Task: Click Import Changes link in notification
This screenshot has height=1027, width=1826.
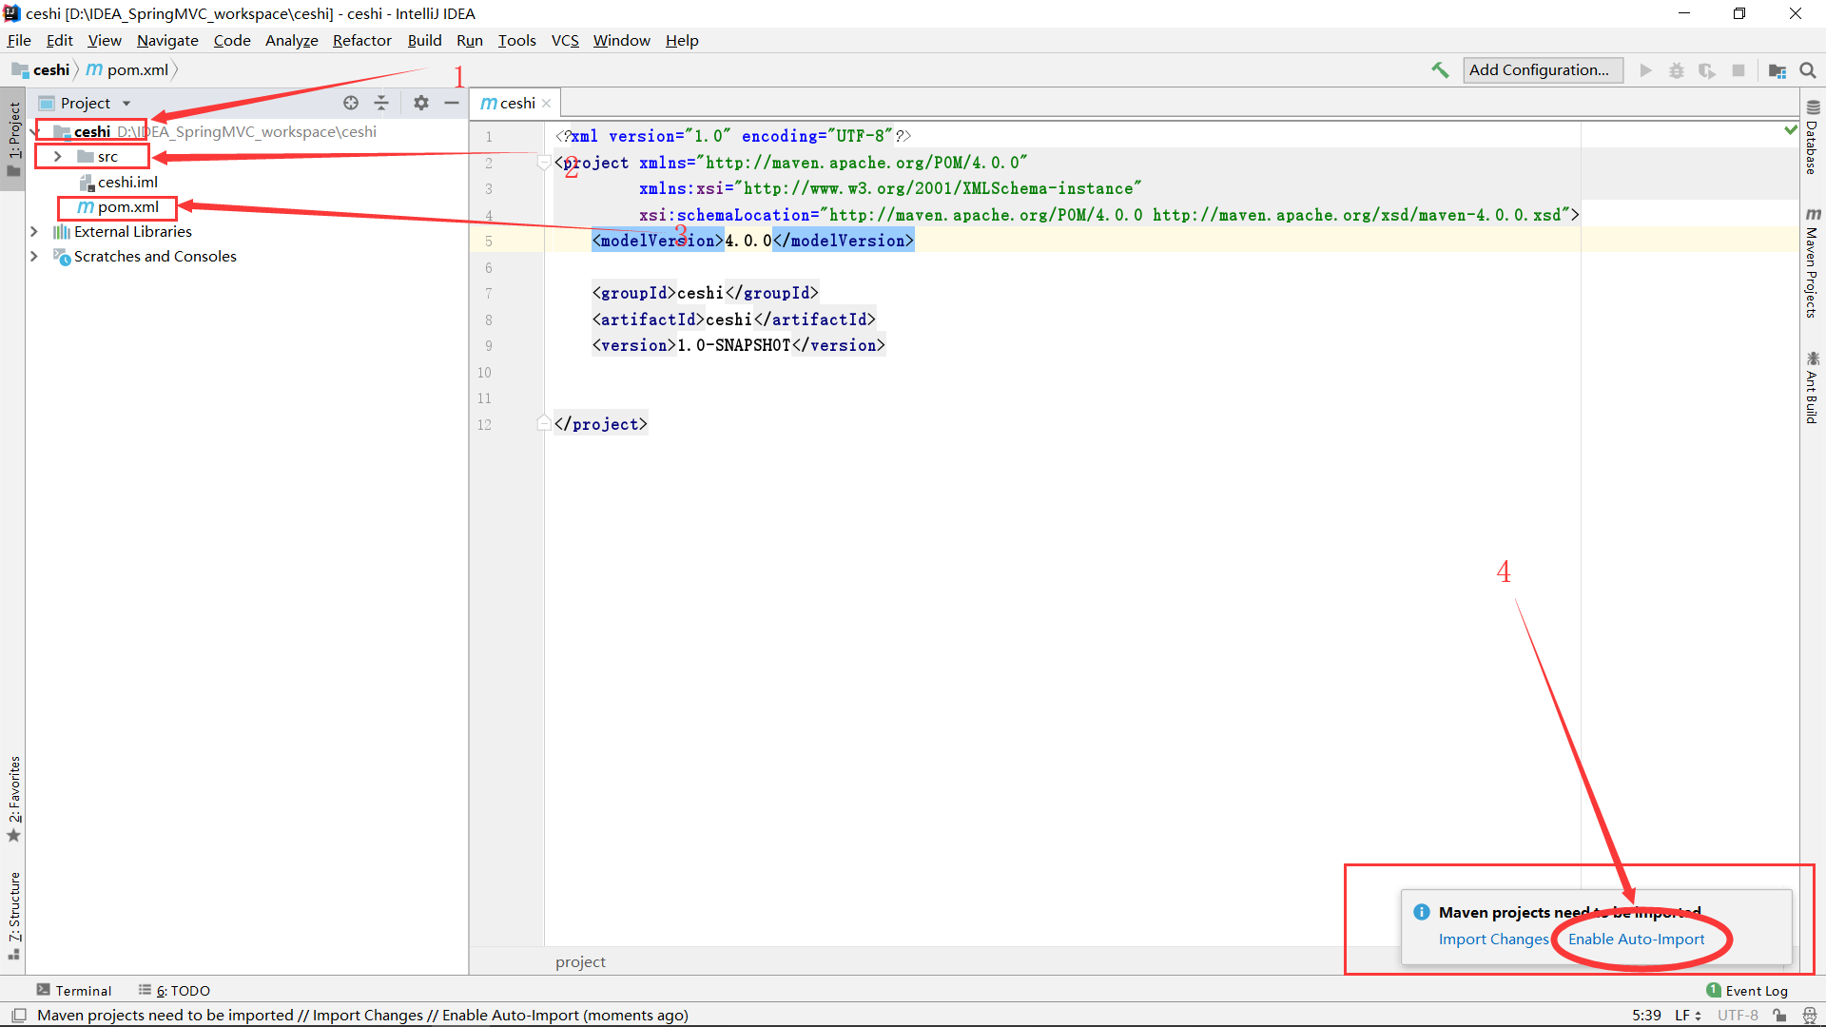Action: pyautogui.click(x=1493, y=940)
